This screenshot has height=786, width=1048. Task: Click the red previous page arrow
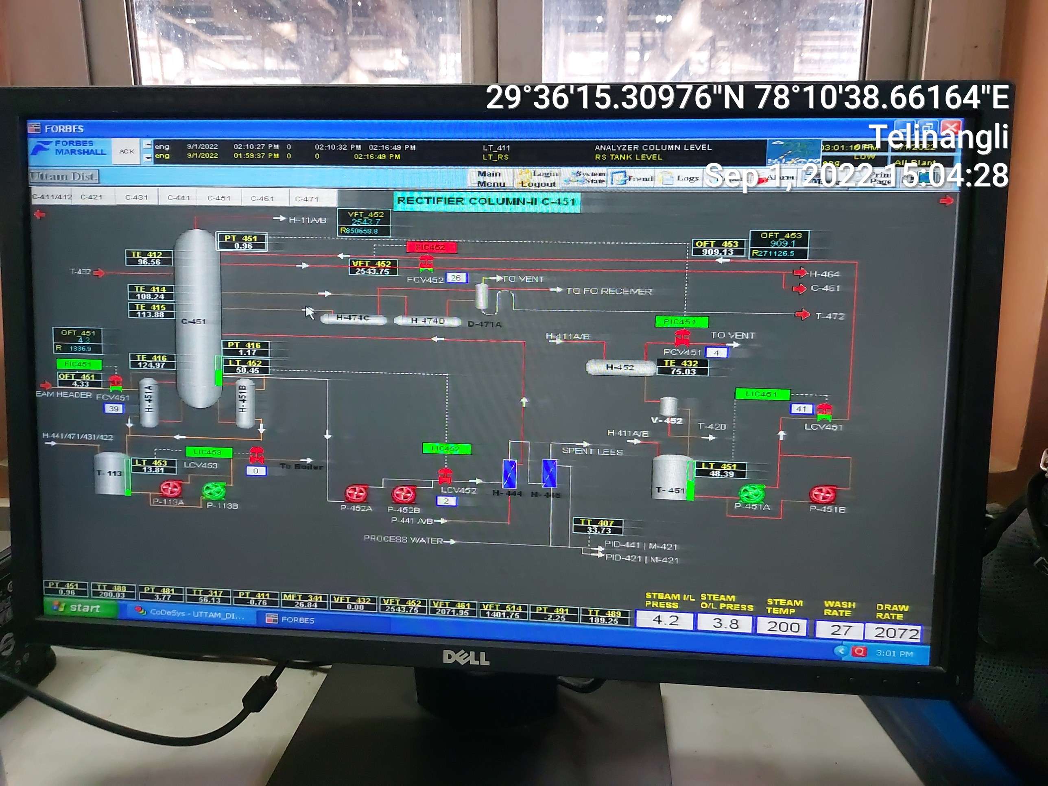click(x=40, y=215)
